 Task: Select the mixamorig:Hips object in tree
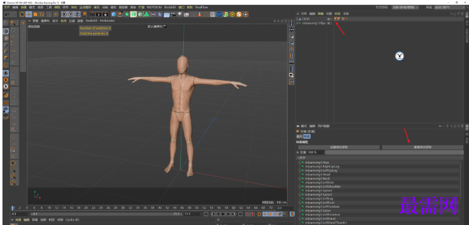pyautogui.click(x=313, y=23)
